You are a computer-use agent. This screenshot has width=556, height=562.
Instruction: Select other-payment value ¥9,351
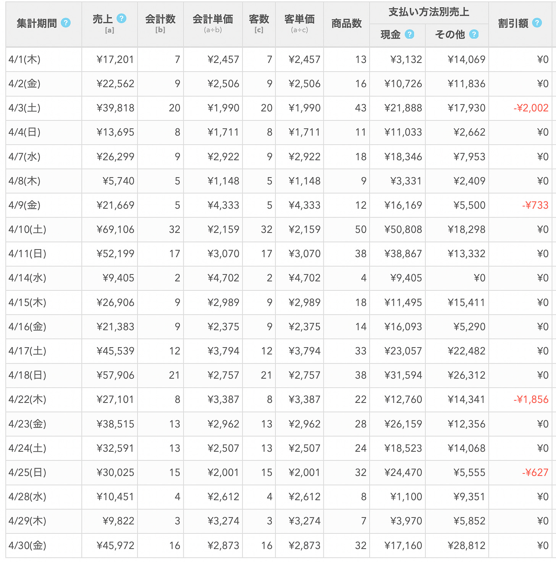pos(470,497)
